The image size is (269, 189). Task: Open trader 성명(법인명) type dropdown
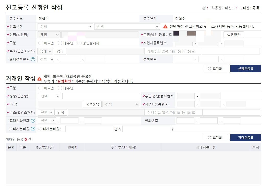tap(49, 96)
